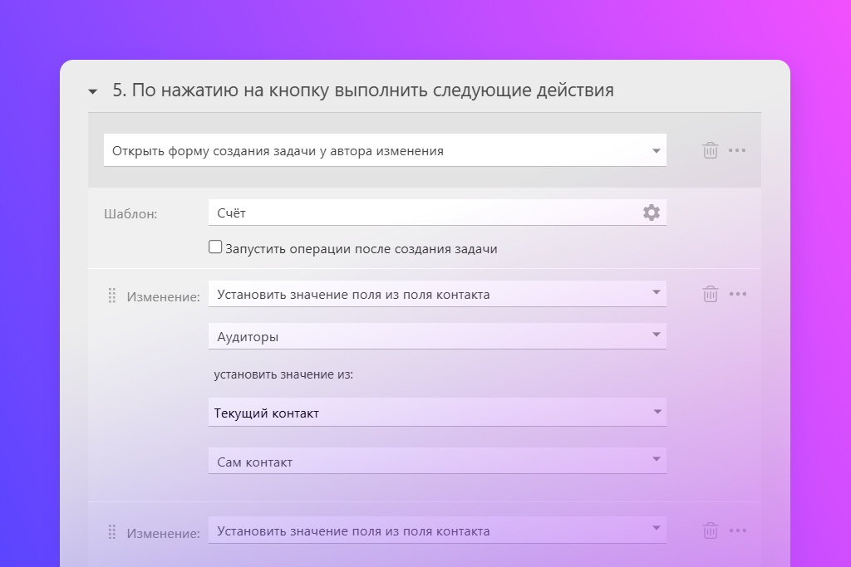Grab the second Изменение drag handle
Viewport: 851px width, 567px height.
[x=112, y=532]
